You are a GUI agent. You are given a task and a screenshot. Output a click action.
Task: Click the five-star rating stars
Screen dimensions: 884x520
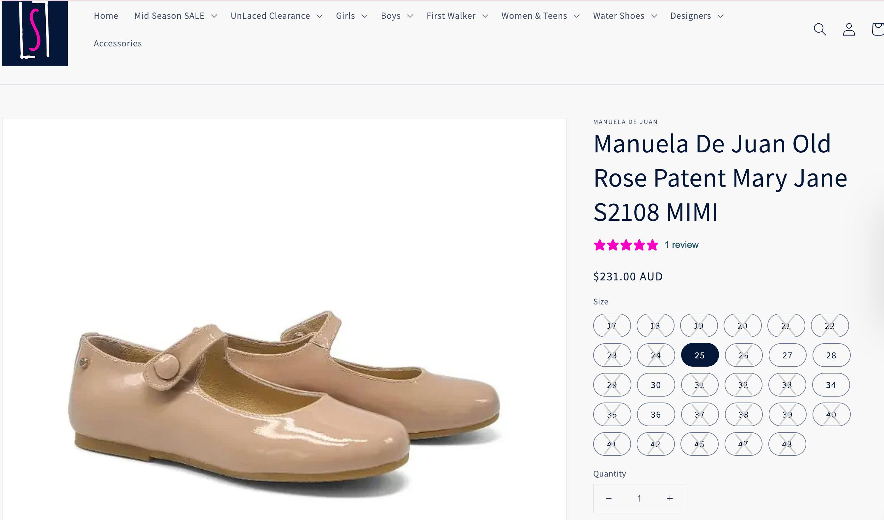pos(626,245)
